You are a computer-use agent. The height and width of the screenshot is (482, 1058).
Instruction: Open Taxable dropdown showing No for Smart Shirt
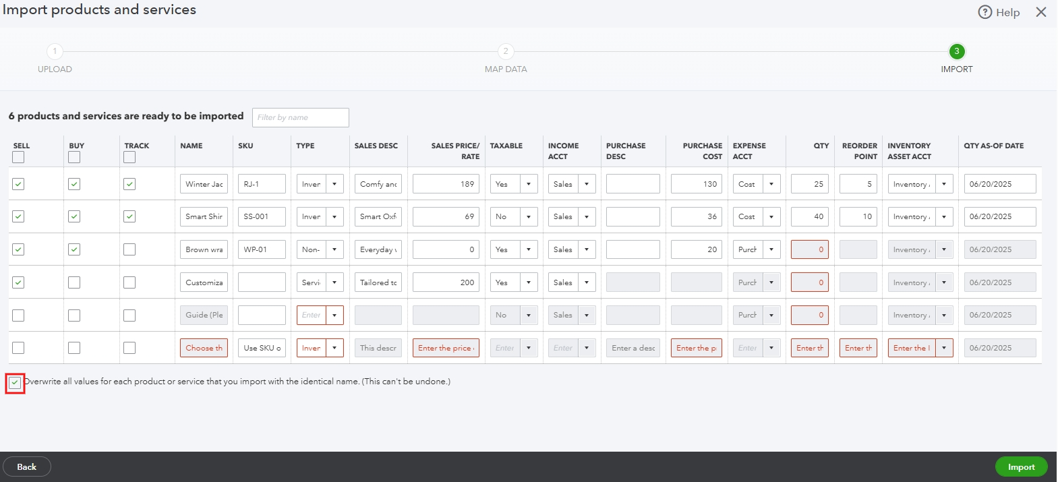(529, 216)
